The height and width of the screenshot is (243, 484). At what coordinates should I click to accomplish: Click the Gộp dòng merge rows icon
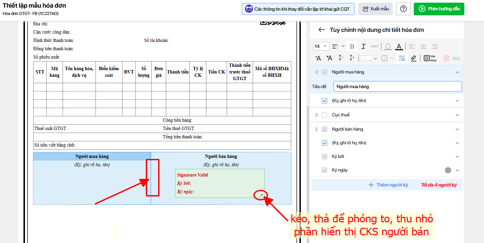click(x=429, y=58)
